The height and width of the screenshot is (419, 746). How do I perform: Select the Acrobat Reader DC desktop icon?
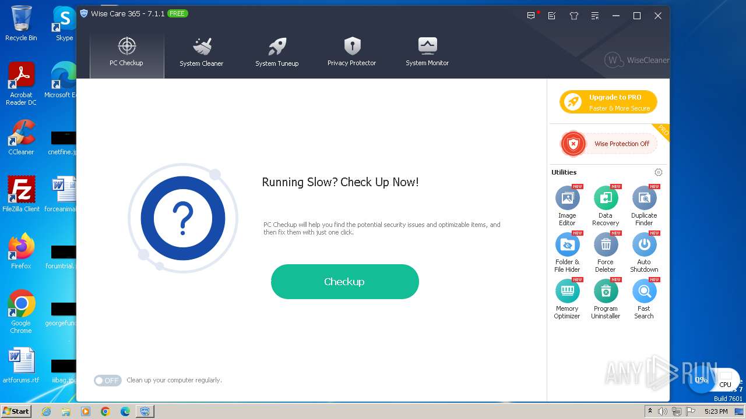[21, 84]
